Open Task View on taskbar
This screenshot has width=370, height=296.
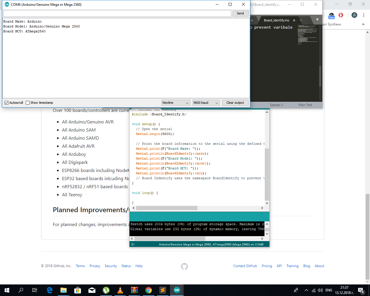click(35, 290)
